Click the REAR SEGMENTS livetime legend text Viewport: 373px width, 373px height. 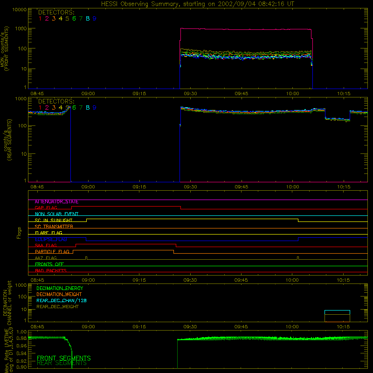62,363
